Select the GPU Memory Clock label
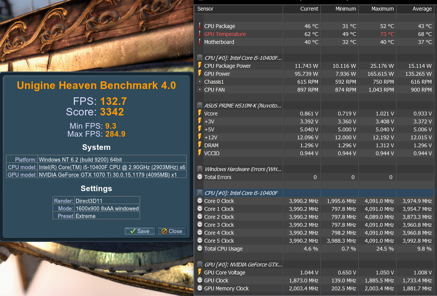Image resolution: width=437 pixels, height=296 pixels. point(226,288)
